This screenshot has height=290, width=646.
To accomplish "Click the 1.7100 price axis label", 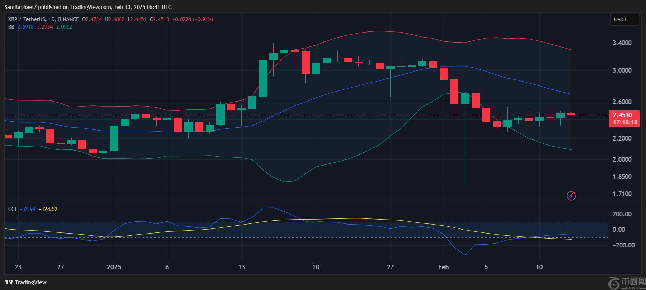I will [x=622, y=194].
